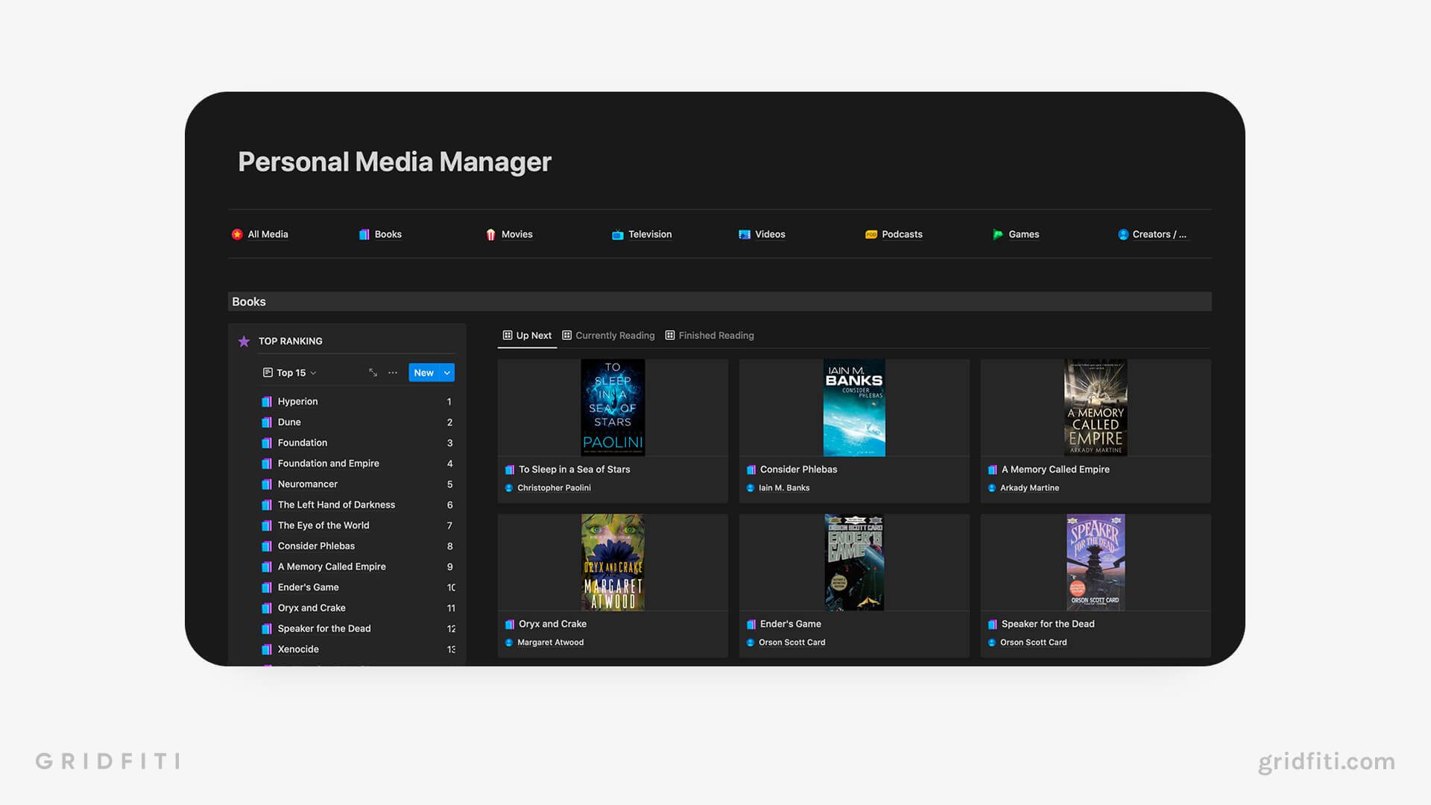Open the Creators page label
Viewport: 1431px width, 805px height.
coord(1159,234)
